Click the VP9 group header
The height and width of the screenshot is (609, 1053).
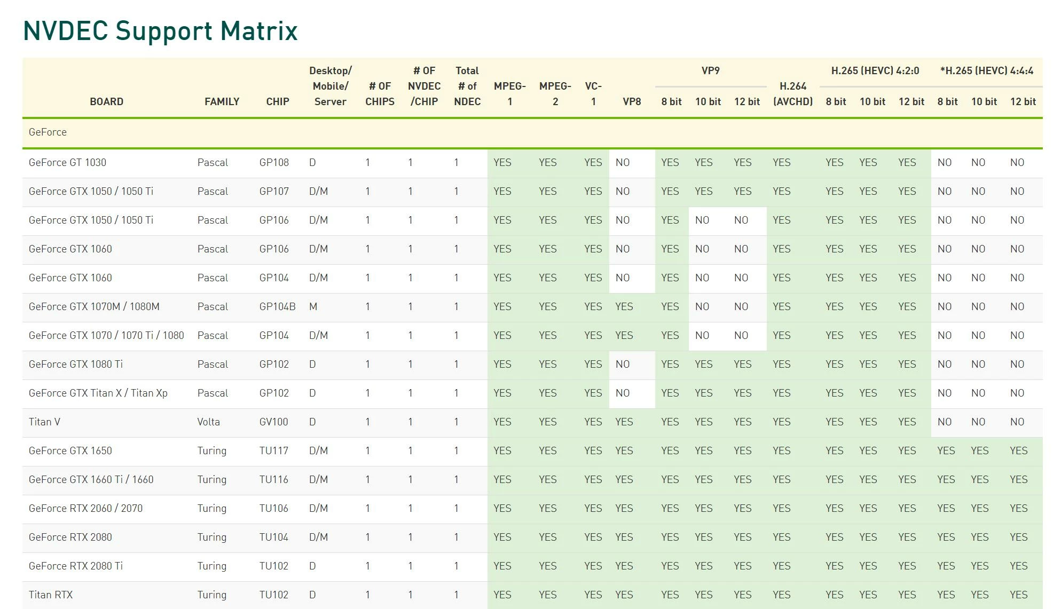click(710, 70)
